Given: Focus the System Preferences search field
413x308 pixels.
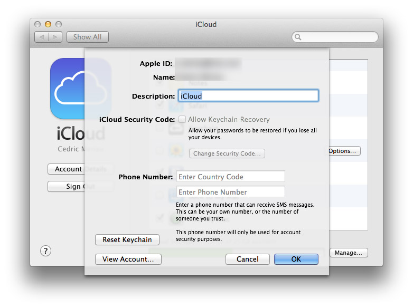Looking at the screenshot, I should (335, 37).
